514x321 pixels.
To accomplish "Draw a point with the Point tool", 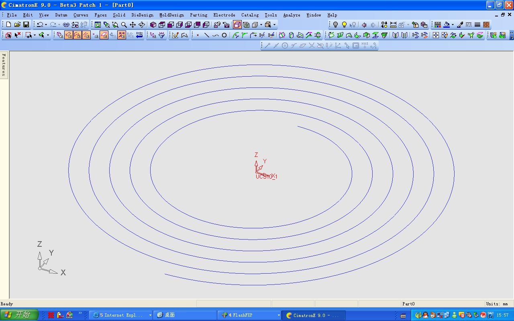I will (198, 35).
